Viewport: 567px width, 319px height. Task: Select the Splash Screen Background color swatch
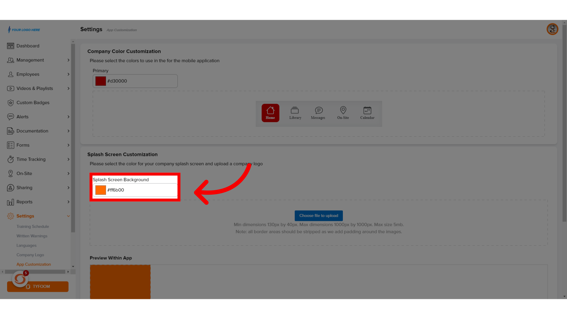point(100,190)
